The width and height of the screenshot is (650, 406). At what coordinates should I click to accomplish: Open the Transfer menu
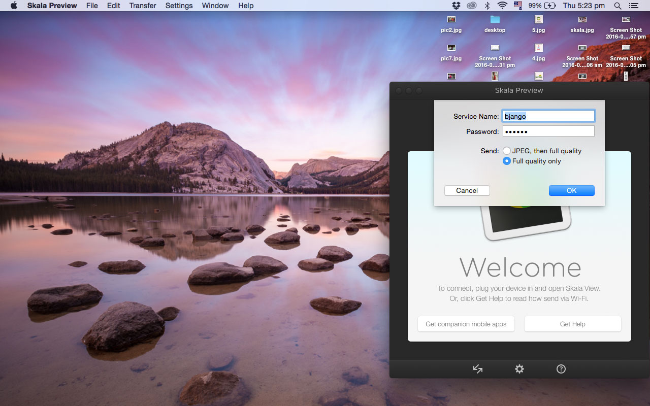coord(143,6)
